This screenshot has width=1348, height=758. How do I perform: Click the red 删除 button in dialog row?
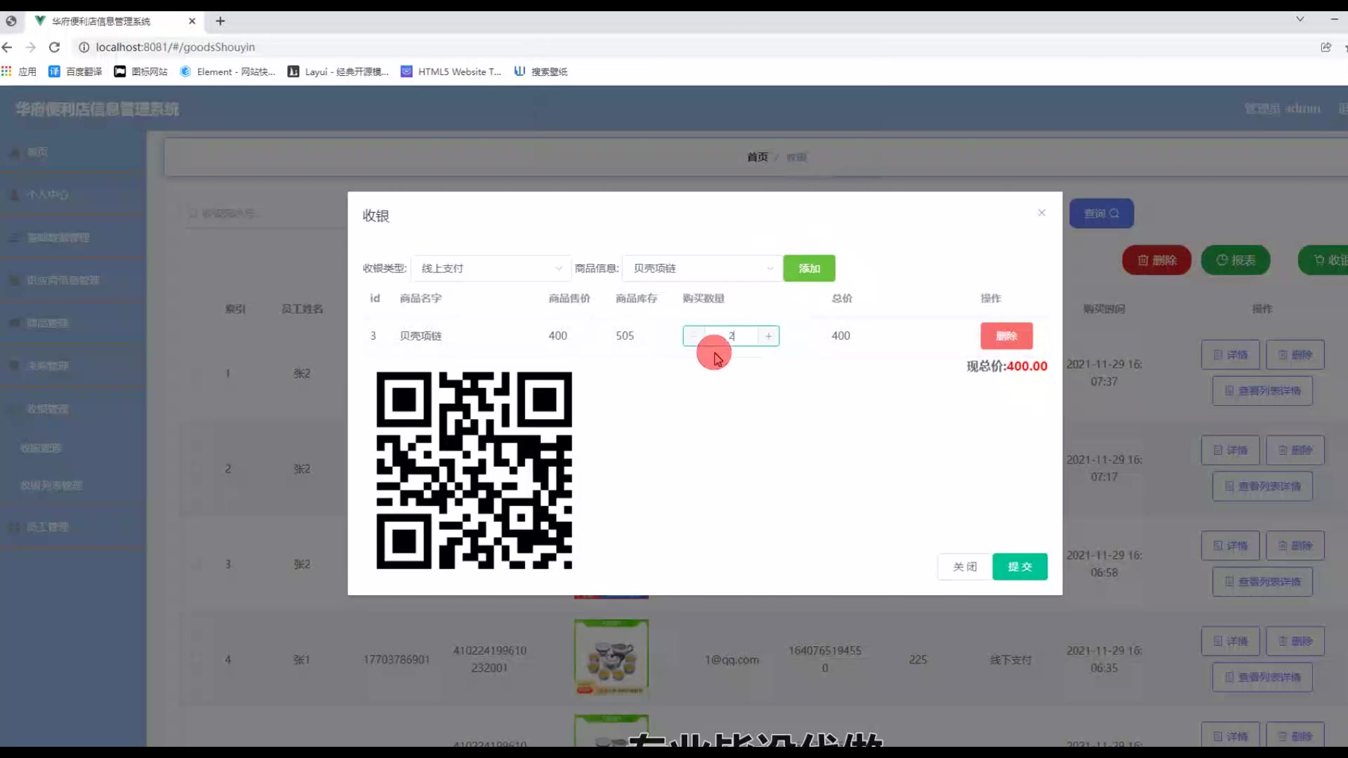click(1006, 336)
